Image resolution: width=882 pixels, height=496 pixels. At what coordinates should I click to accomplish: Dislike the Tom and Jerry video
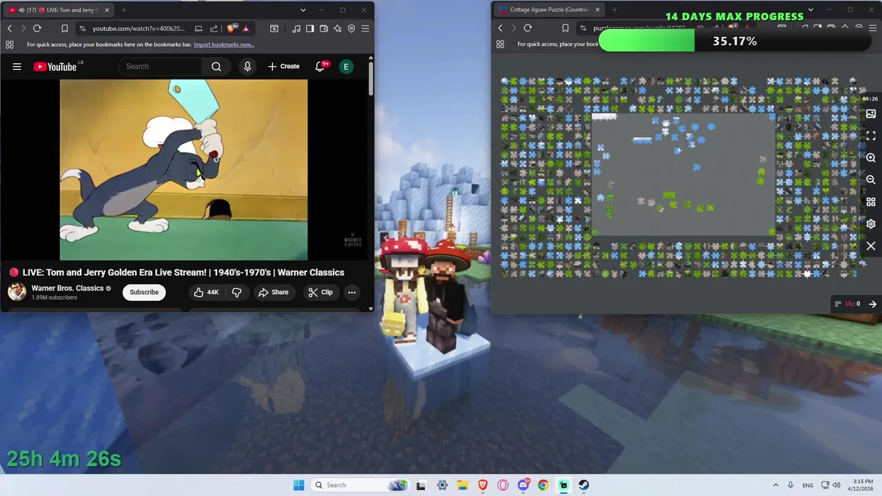pyautogui.click(x=237, y=292)
